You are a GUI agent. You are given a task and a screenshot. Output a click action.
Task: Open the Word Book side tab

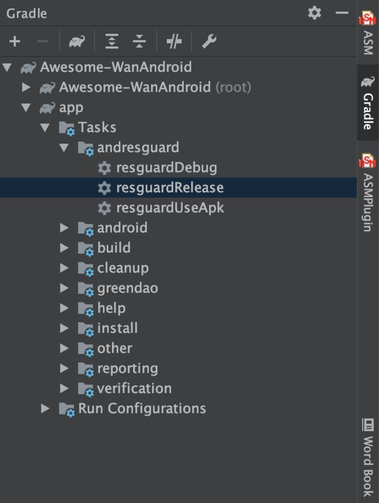tap(368, 457)
